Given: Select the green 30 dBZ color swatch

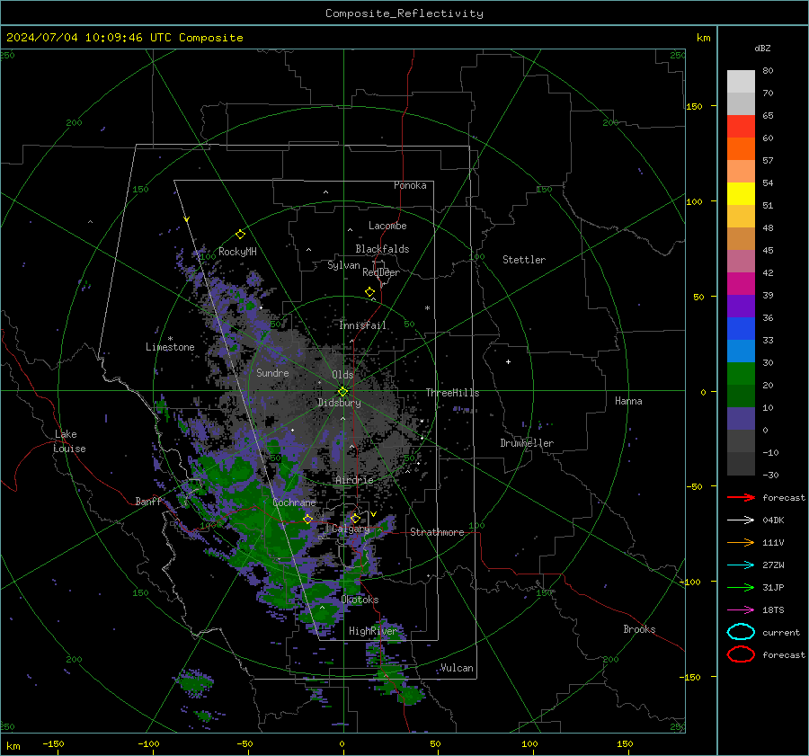Looking at the screenshot, I should pyautogui.click(x=741, y=373).
